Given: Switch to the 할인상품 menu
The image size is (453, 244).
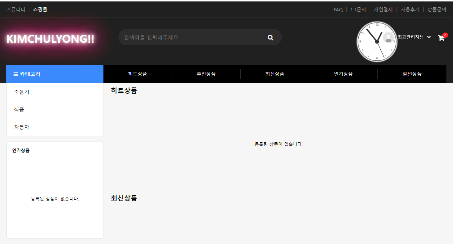Looking at the screenshot, I should click(x=412, y=74).
